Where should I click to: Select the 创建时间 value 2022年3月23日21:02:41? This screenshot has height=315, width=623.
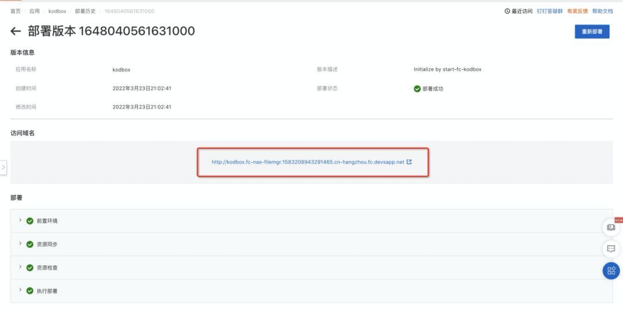coord(142,88)
